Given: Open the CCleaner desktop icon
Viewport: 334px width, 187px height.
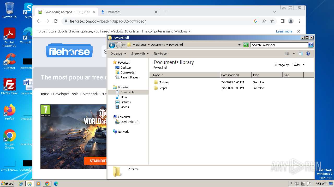Looking at the screenshot, I should pyautogui.click(x=9, y=62).
